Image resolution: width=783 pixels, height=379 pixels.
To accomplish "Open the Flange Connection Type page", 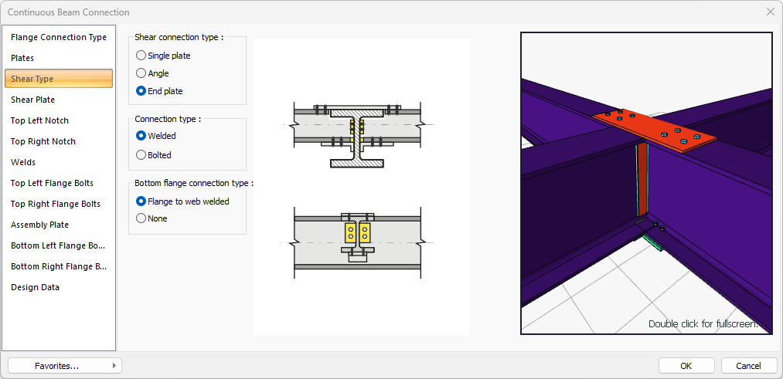I will click(x=59, y=37).
